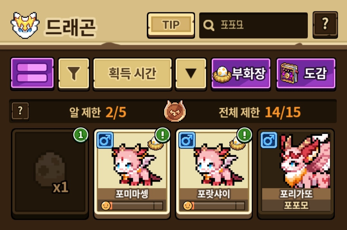Viewport: 347px width, 230px height.
Task: Select the 포리가또 포포모 dragon card
Action: coord(296,174)
